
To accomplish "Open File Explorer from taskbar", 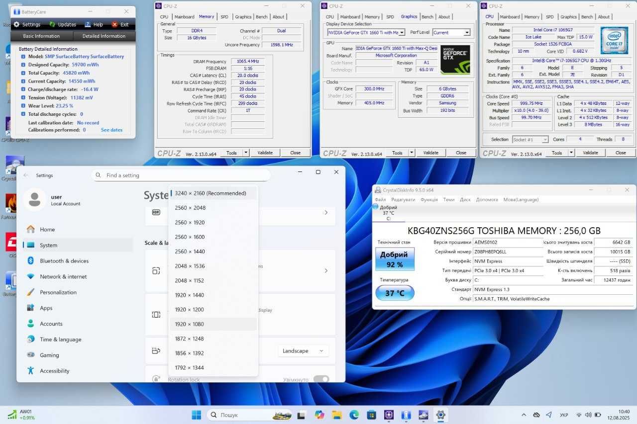I will pyautogui.click(x=337, y=415).
